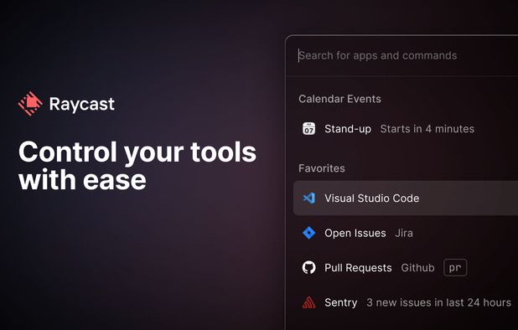Screen dimensions: 518x330
Task: Click the Visual Studio Code icon
Action: (x=309, y=198)
